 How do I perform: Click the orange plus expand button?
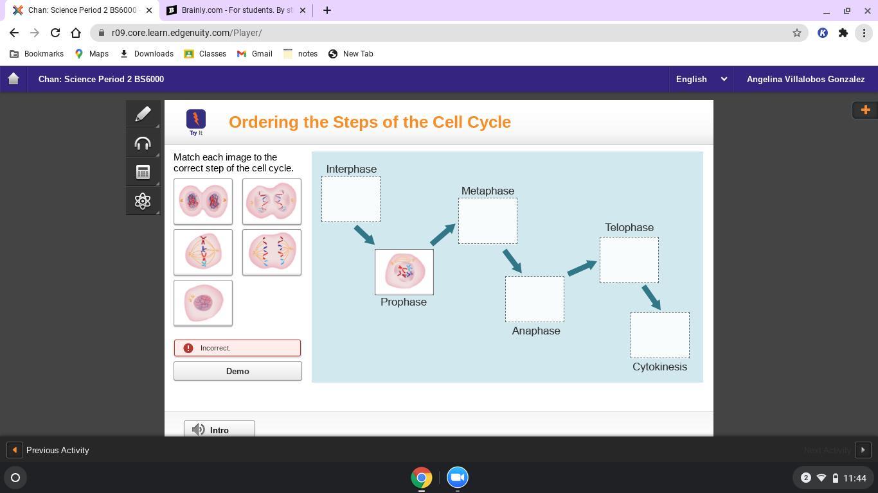[865, 110]
